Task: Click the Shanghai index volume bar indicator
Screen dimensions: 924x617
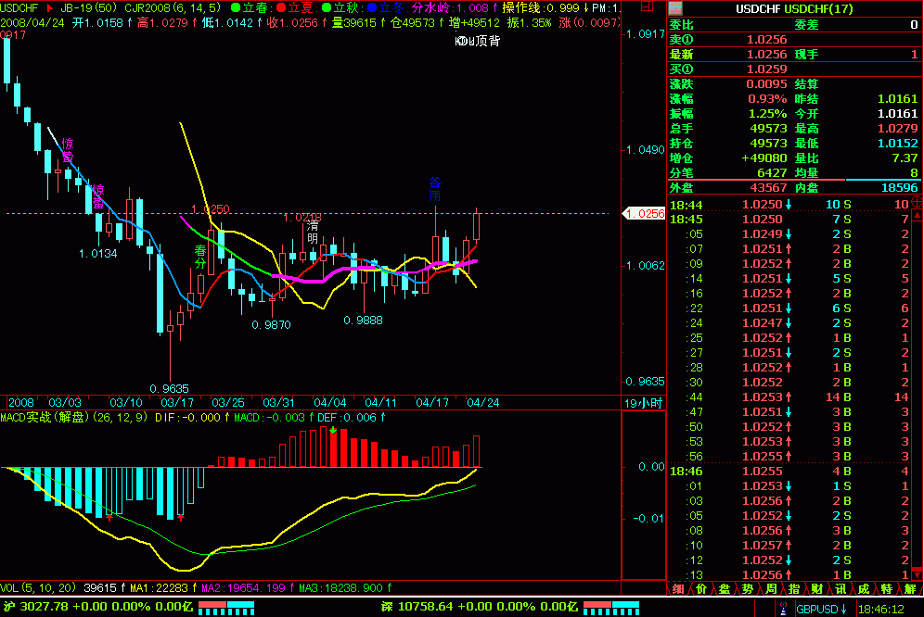Action: coord(226,608)
